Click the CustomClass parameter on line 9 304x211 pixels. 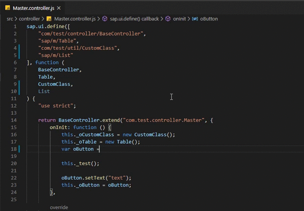coord(54,84)
